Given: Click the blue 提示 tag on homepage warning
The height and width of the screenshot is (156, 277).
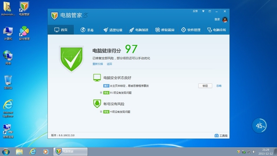Looking at the screenshot, I should (x=106, y=86).
